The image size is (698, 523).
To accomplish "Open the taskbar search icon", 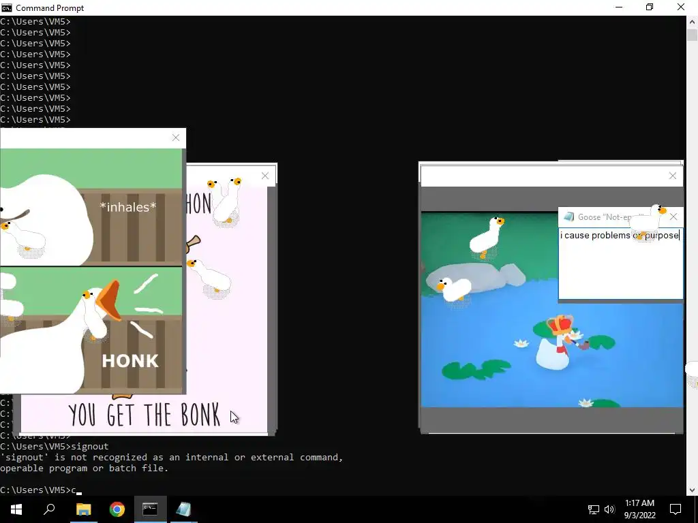I will click(49, 509).
